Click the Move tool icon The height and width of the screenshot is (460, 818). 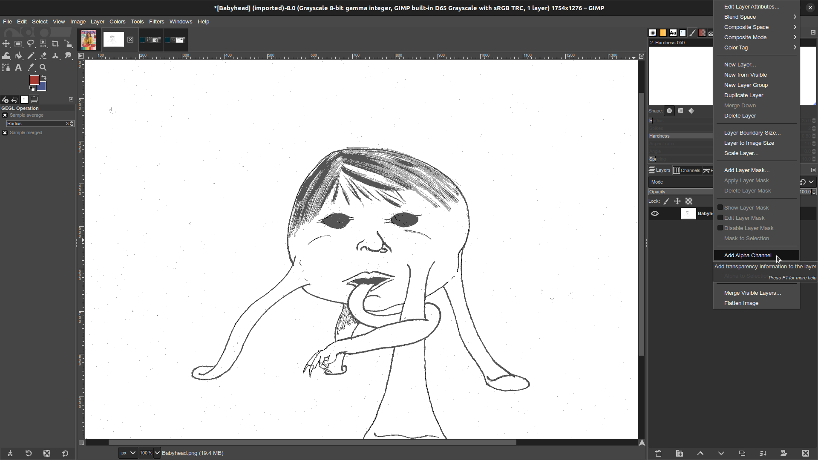6,44
